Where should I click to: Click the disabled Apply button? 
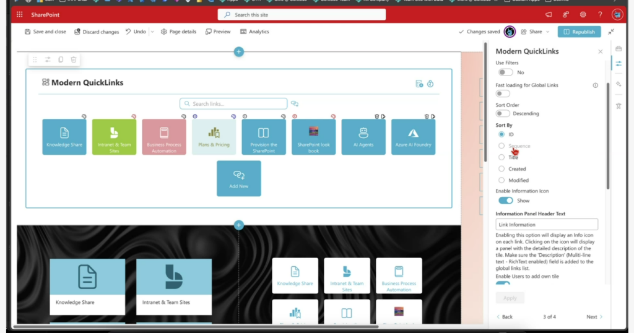(x=510, y=298)
